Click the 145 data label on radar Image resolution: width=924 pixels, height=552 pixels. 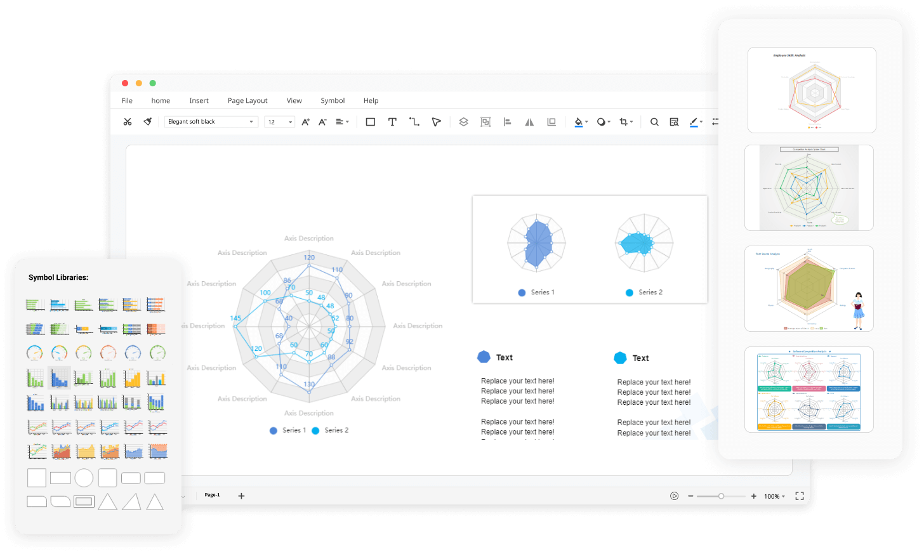point(235,319)
